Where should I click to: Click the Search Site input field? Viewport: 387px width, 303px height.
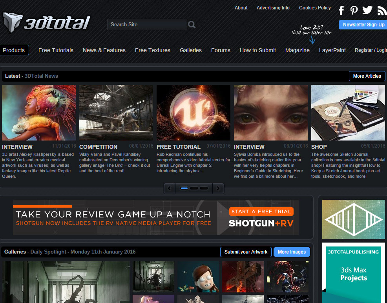(147, 24)
